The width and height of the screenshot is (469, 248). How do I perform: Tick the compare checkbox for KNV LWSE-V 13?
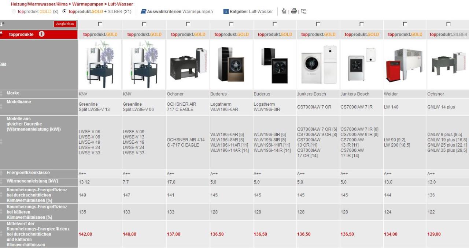click(x=100, y=24)
